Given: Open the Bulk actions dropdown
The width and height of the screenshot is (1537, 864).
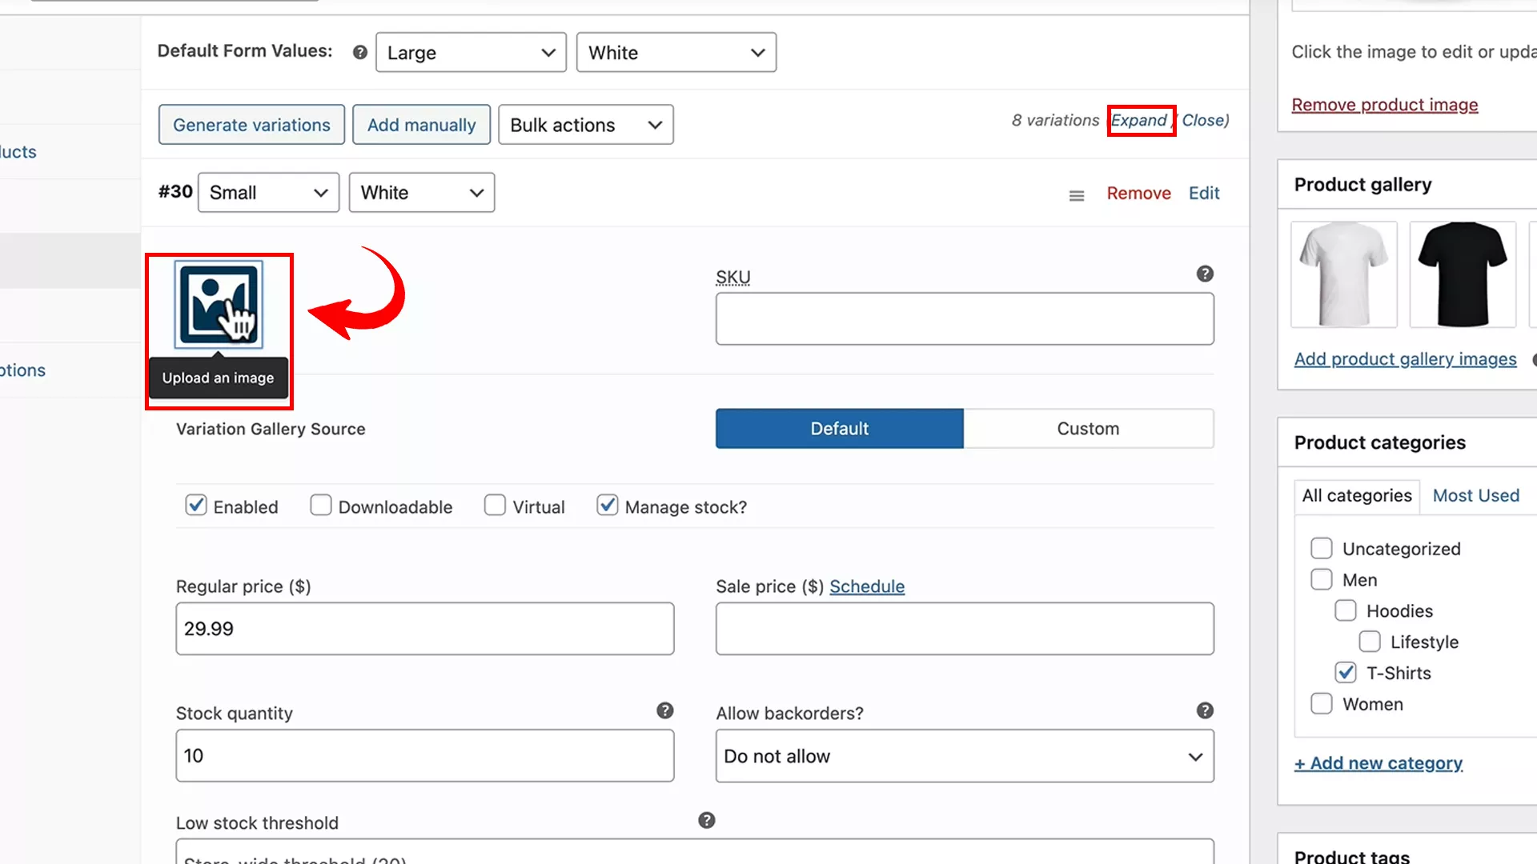Looking at the screenshot, I should [x=585, y=124].
